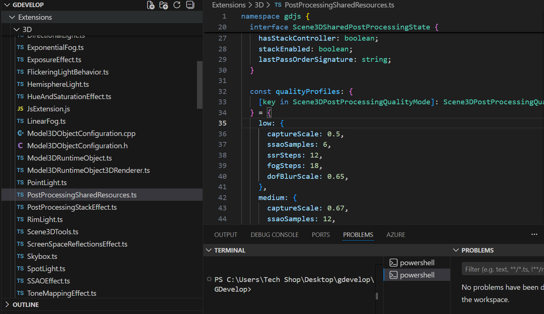Open the PORTS tab
544x314 pixels.
click(321, 235)
